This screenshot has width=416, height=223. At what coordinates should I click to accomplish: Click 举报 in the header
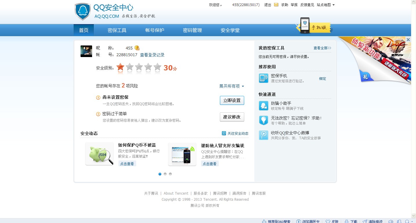click(294, 5)
